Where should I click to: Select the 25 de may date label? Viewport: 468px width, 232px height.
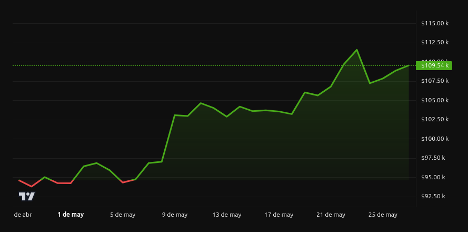point(383,215)
